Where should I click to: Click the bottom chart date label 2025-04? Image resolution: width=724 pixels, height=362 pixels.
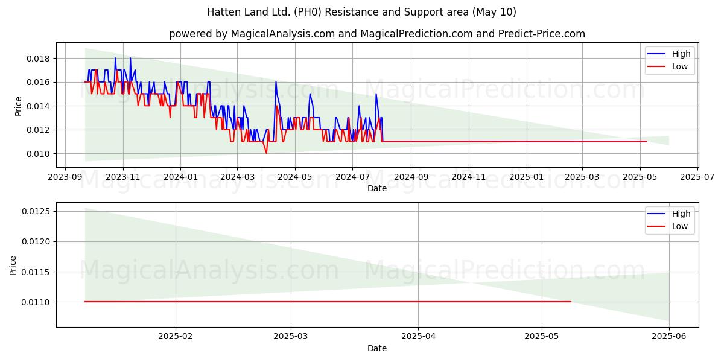pyautogui.click(x=418, y=337)
